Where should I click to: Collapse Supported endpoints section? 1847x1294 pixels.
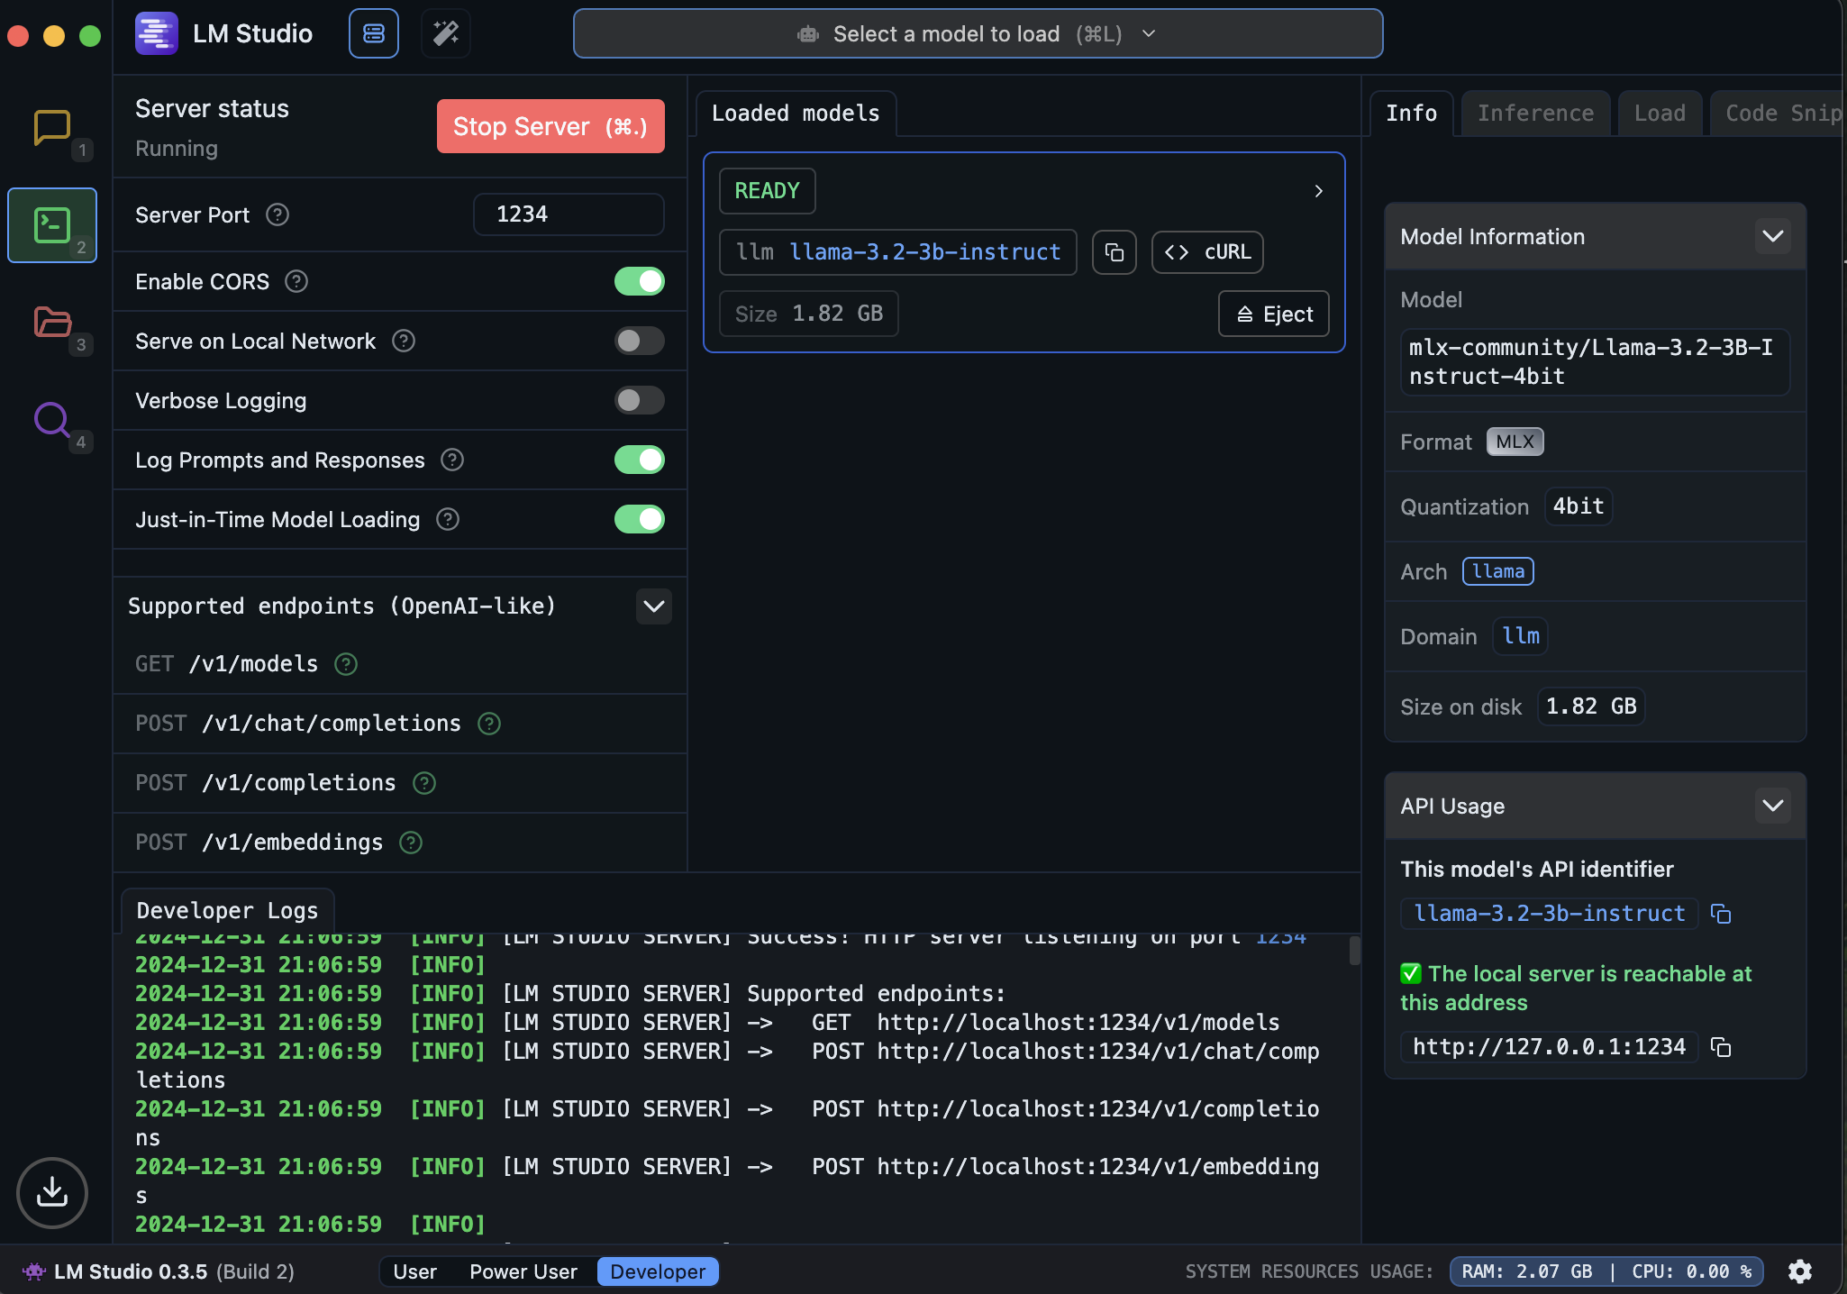pyautogui.click(x=654, y=606)
